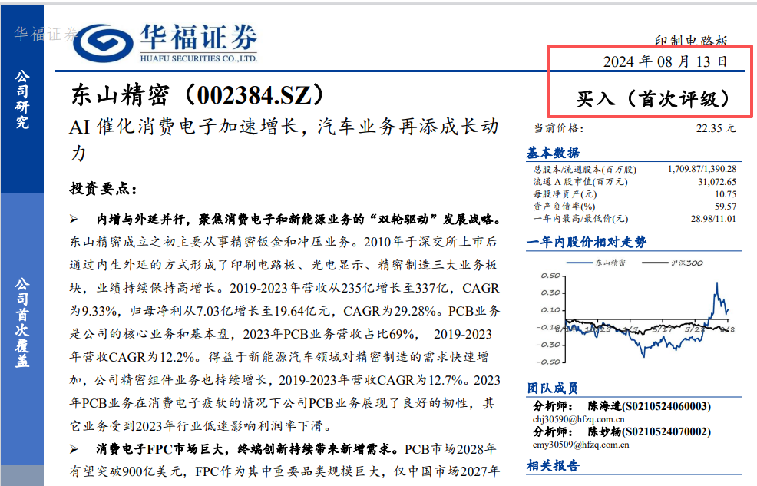Select the value 28.98/11.01
Viewport: 757px width, 486px height.
pos(713,219)
